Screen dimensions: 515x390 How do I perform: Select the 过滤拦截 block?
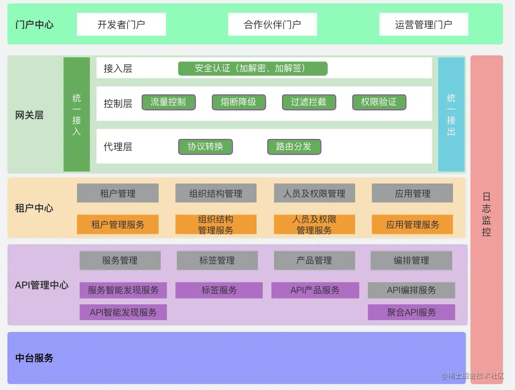pos(309,102)
